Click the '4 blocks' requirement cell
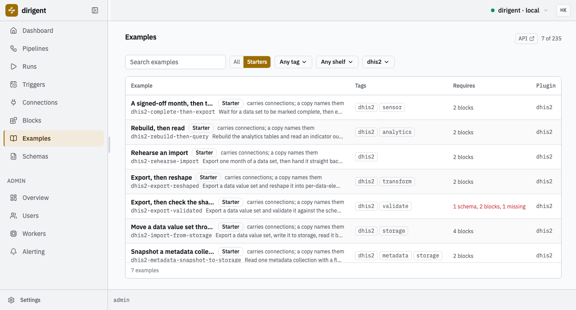 (x=463, y=231)
